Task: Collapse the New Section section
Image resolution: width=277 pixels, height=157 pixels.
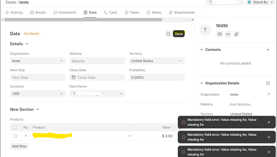Action: 38,109
